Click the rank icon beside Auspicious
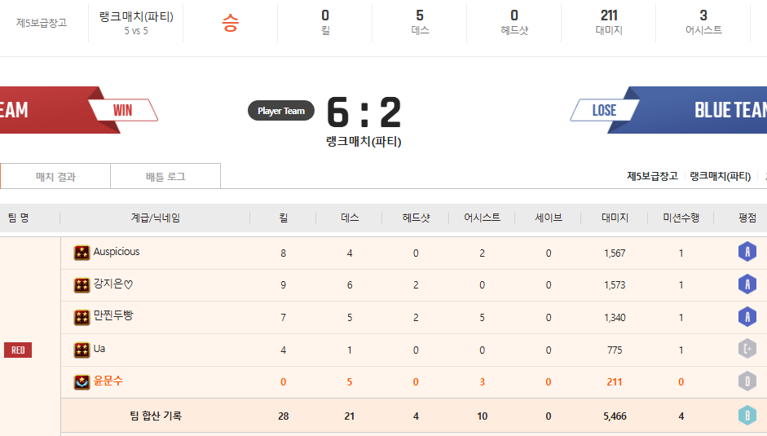 pos(82,253)
